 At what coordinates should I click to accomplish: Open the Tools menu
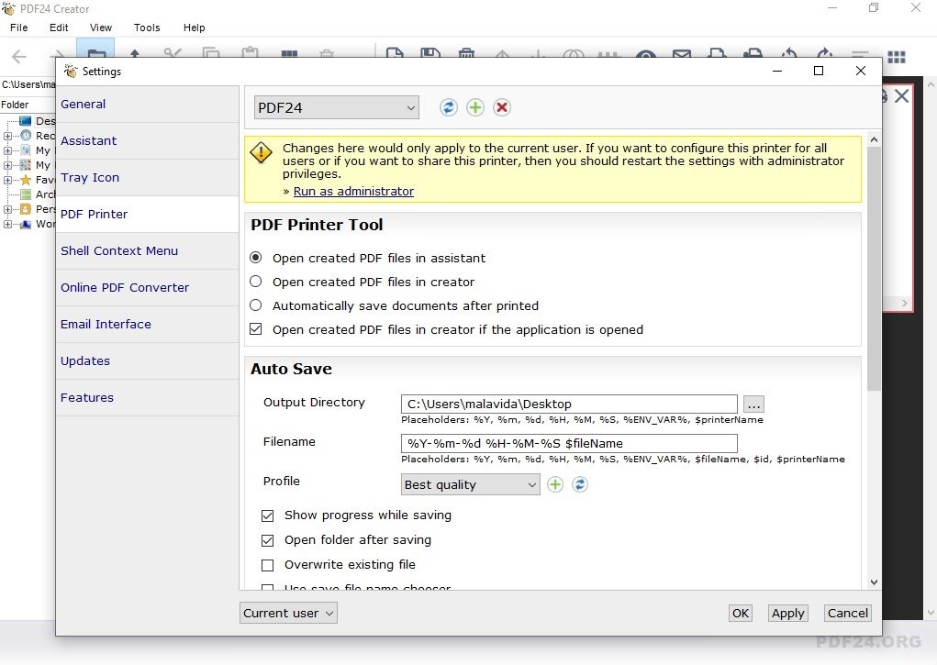[147, 28]
